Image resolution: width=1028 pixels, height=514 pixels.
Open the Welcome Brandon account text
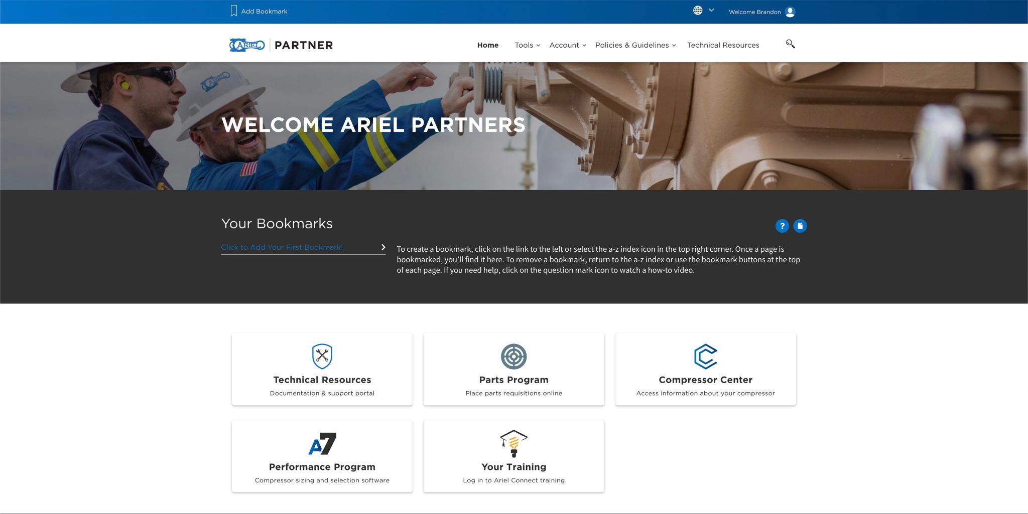(x=754, y=12)
